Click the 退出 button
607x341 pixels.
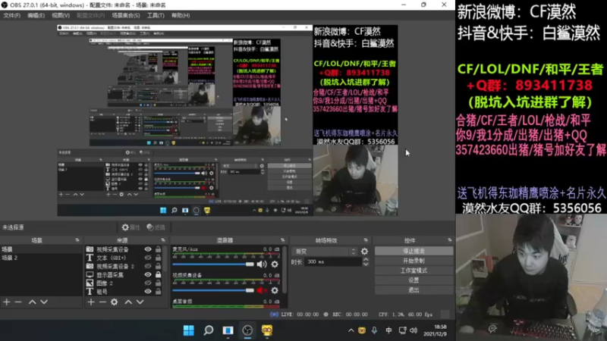pyautogui.click(x=414, y=290)
